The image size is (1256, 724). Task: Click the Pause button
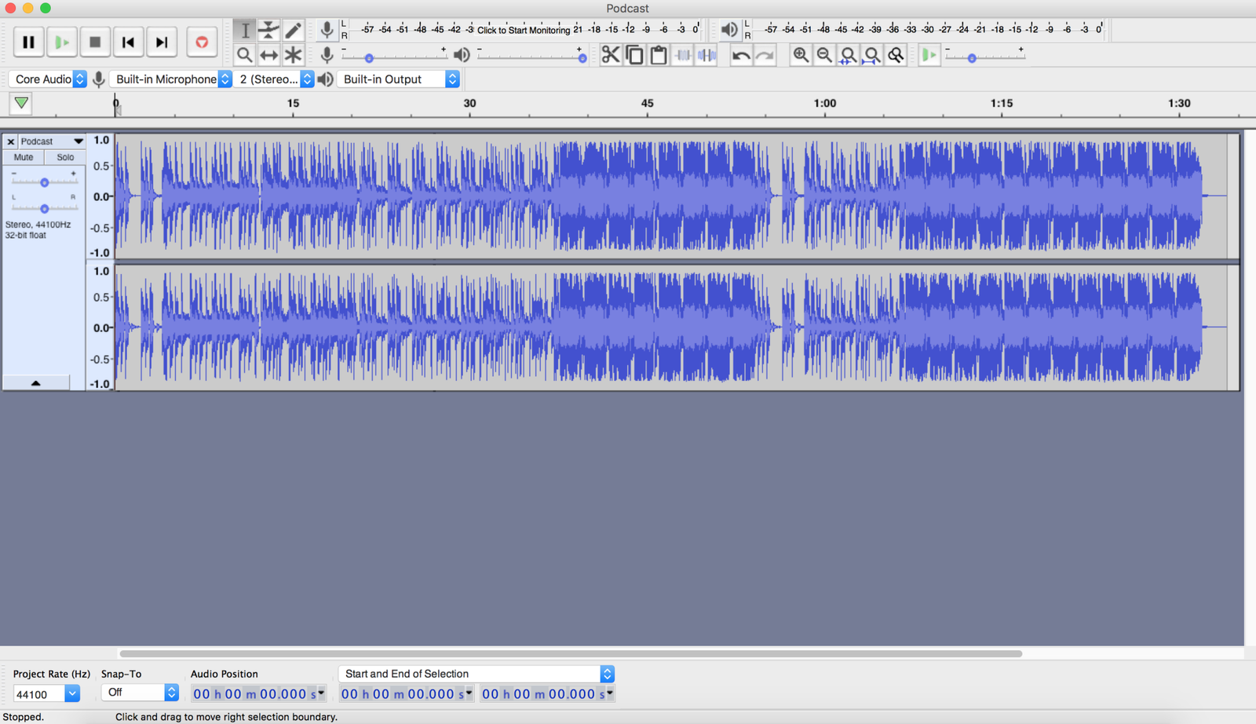point(28,42)
